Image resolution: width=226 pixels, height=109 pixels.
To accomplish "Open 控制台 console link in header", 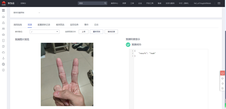I will pos(23,3).
